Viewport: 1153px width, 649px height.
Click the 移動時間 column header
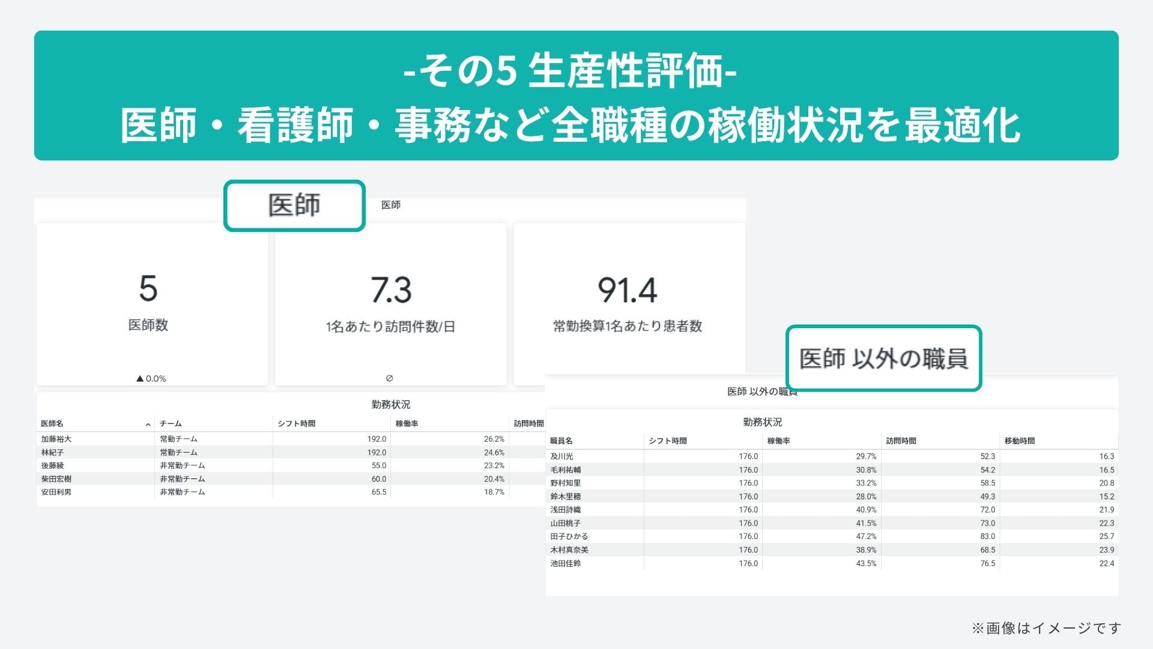[x=1020, y=441]
